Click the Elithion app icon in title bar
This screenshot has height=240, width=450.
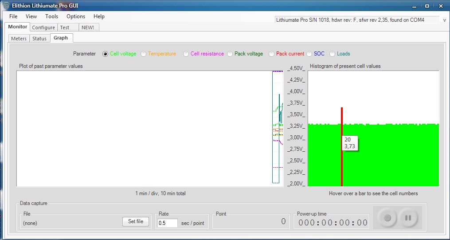tap(6, 5)
